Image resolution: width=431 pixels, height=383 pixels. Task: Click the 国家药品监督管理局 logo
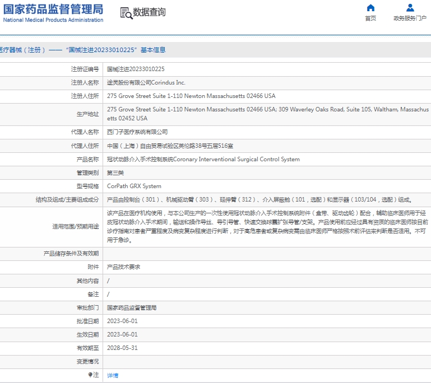coord(53,13)
